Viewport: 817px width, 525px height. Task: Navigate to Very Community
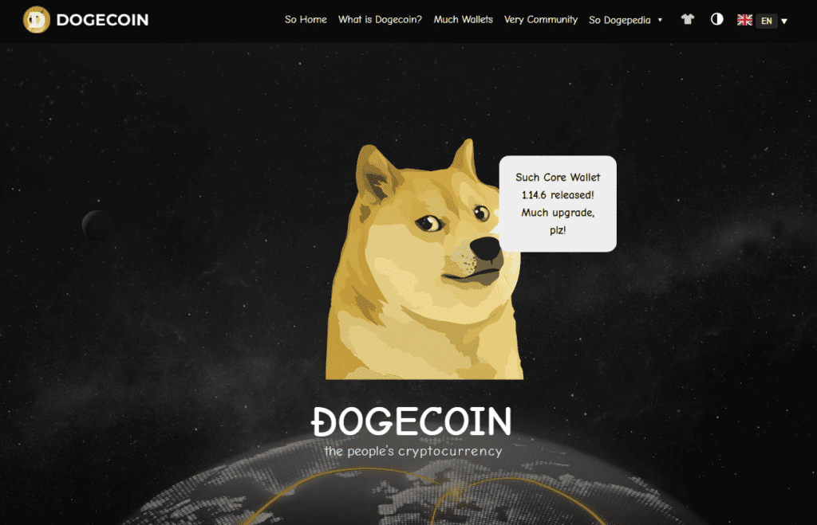(x=541, y=20)
